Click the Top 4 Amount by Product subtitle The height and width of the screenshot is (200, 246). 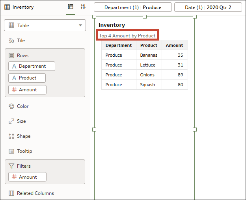point(127,36)
